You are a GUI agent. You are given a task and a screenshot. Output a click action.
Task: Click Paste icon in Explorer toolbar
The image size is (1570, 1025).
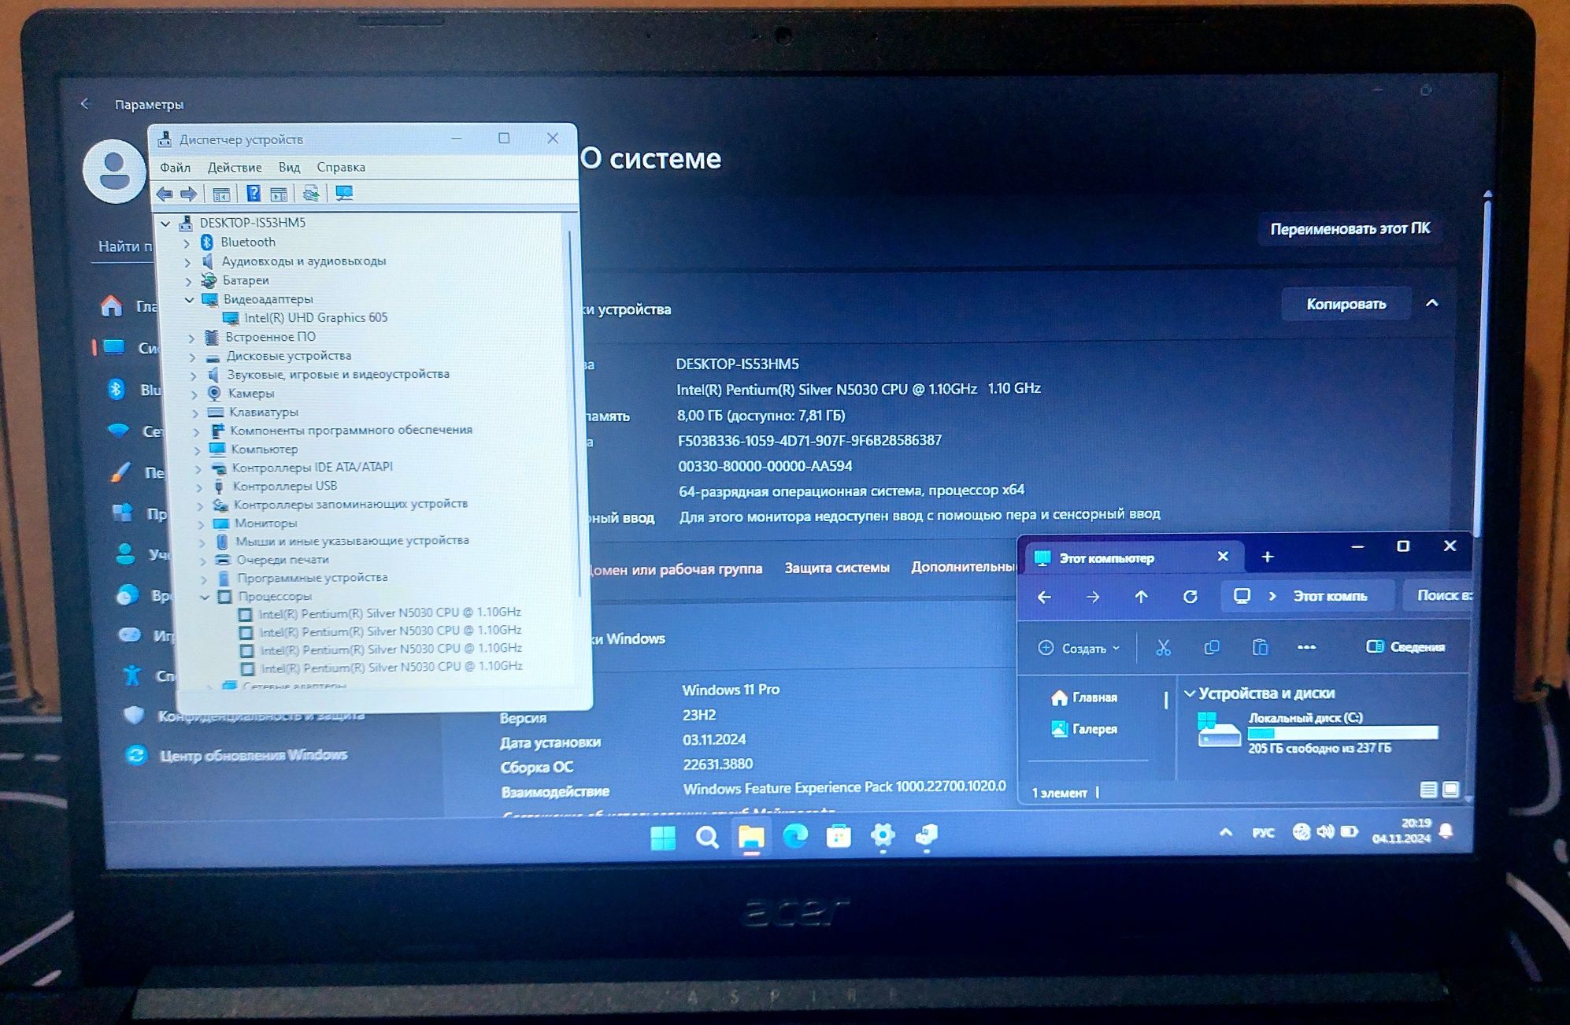pos(1260,647)
